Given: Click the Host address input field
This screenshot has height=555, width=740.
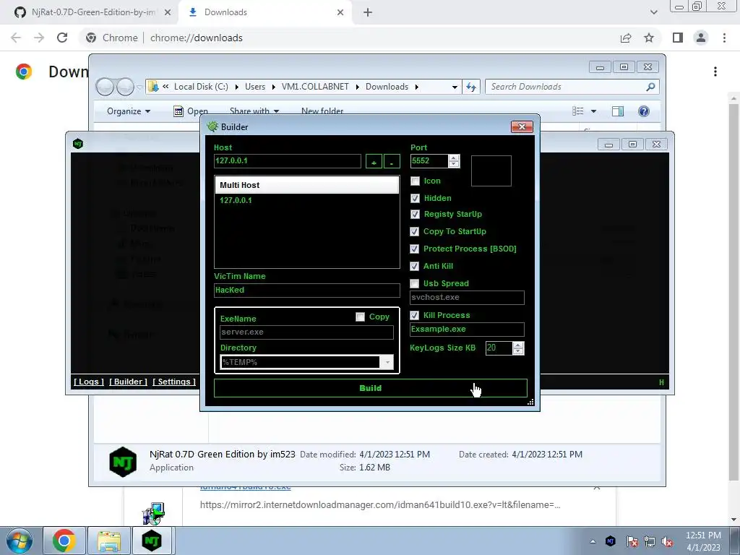Looking at the screenshot, I should [288, 161].
